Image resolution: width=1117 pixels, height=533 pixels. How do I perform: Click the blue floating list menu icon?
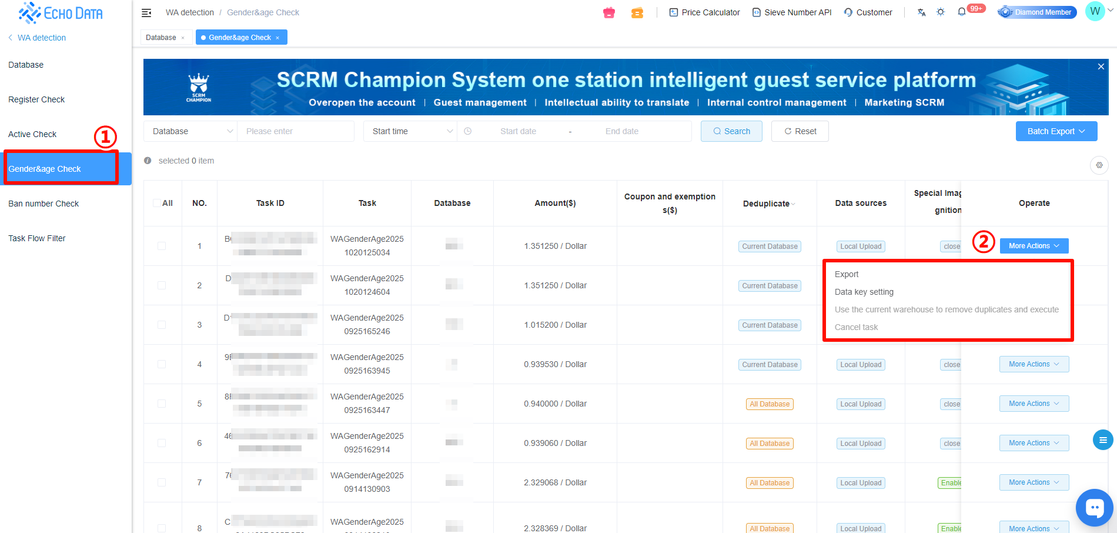(x=1102, y=440)
